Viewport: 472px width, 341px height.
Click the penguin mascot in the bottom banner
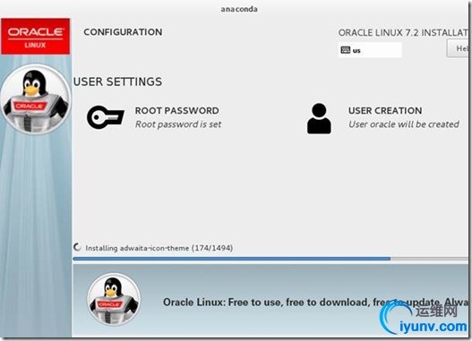[x=114, y=300]
